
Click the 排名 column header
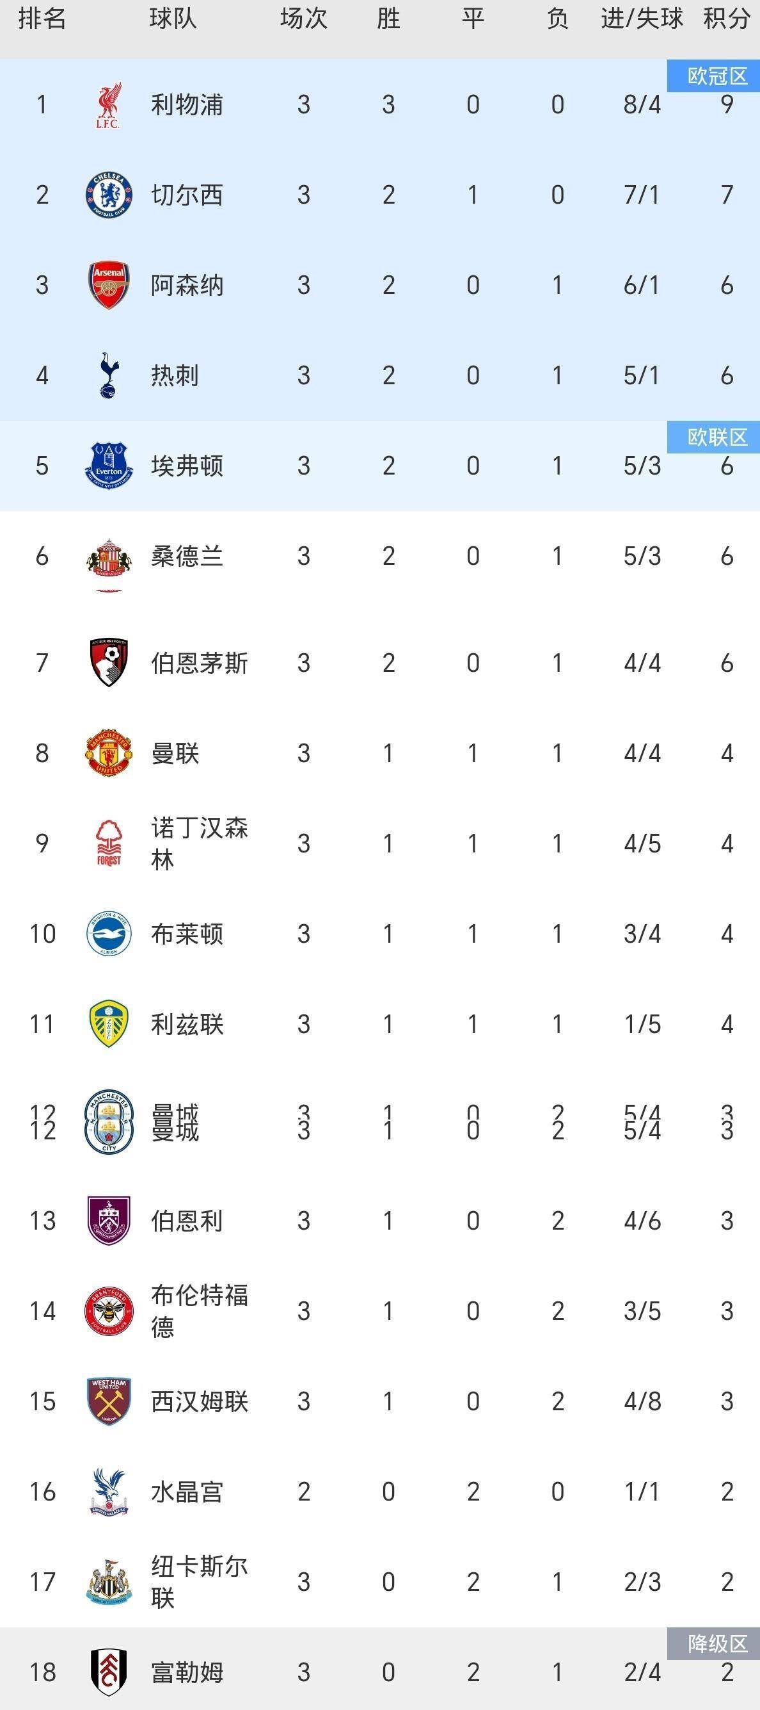coord(42,19)
